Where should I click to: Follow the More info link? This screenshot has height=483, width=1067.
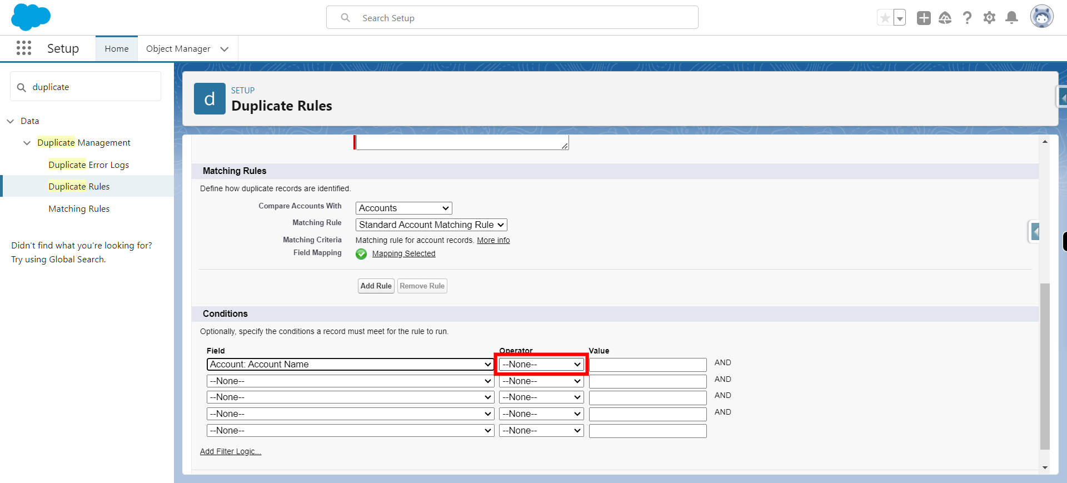pyautogui.click(x=493, y=241)
